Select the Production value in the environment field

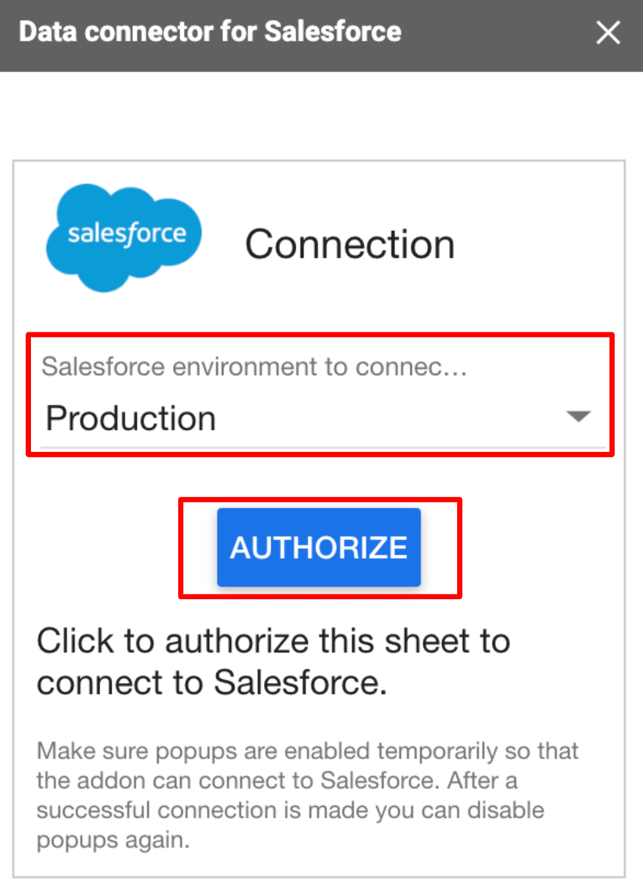(131, 418)
